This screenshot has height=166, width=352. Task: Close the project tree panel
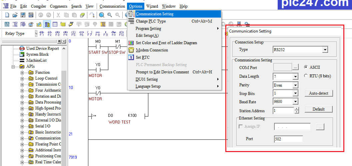point(64,41)
